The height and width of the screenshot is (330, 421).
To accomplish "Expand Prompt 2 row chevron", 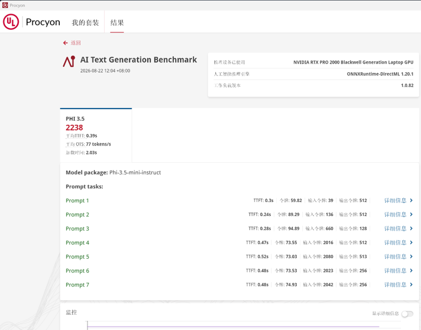I will point(411,214).
